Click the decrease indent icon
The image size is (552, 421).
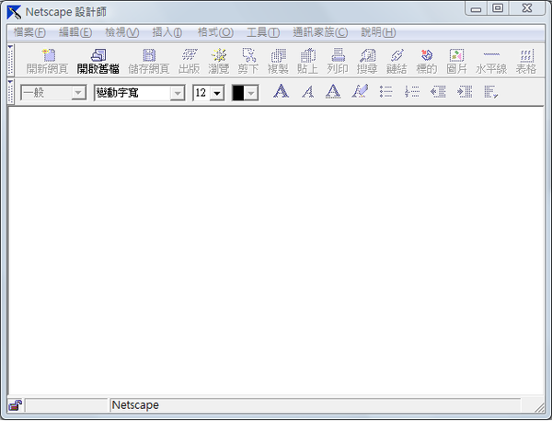click(x=438, y=92)
